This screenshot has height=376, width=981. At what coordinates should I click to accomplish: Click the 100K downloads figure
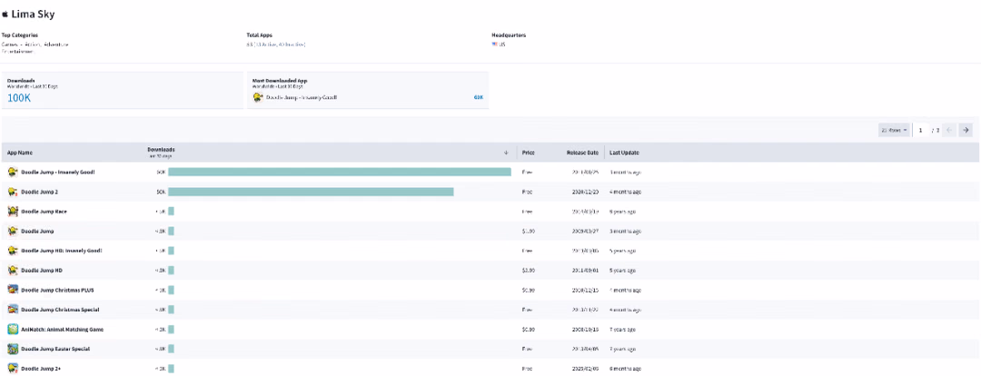pos(19,97)
